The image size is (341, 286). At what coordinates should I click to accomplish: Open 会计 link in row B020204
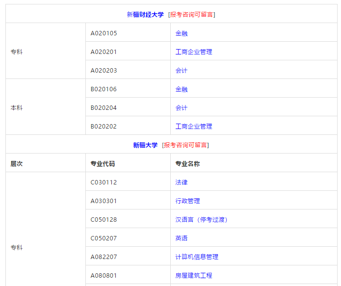[x=182, y=108]
